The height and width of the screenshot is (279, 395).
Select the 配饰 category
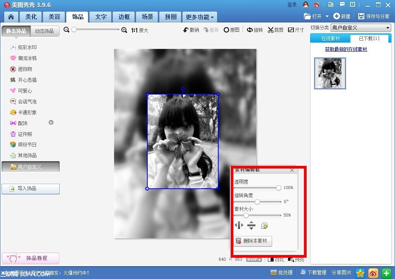click(19, 123)
